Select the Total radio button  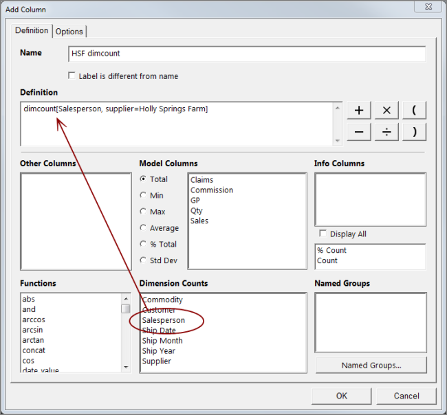143,179
